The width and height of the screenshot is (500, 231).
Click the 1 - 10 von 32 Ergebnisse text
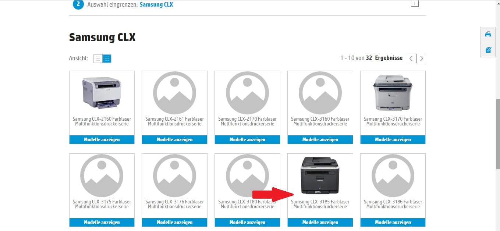[x=372, y=58]
